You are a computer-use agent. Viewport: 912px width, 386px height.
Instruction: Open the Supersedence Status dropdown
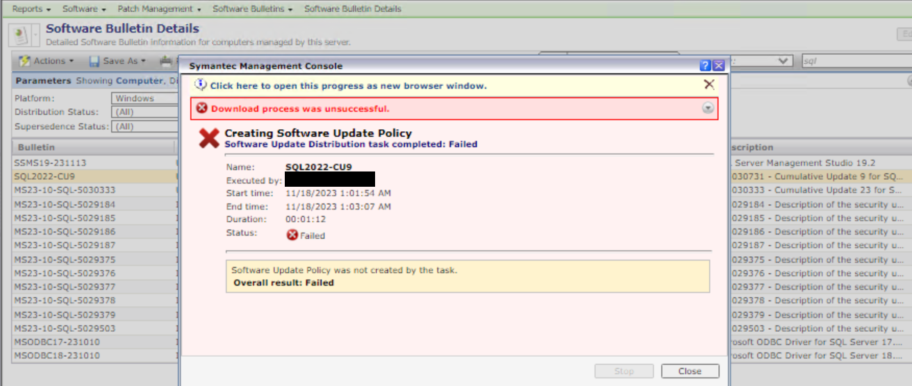pyautogui.click(x=145, y=127)
